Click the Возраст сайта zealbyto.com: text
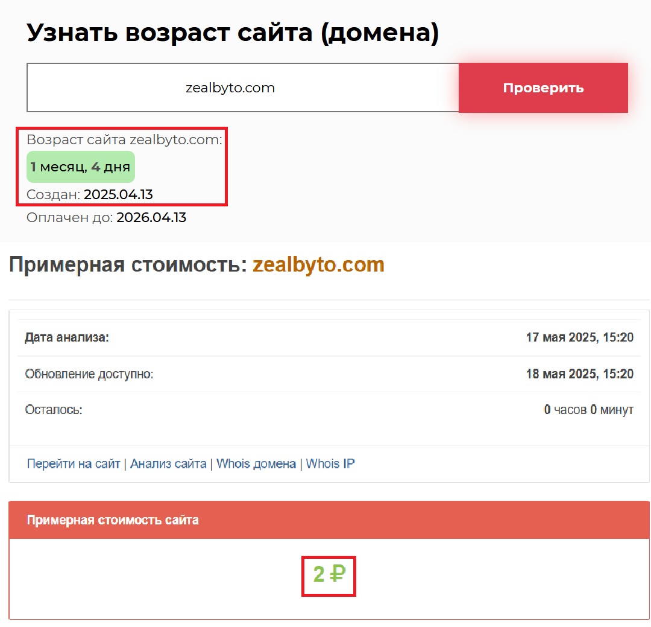 coord(124,140)
